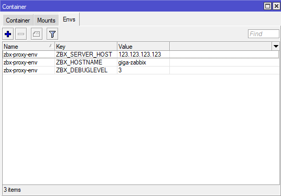The height and width of the screenshot is (196, 281).
Task: Sort by the Name column header
Action: click(x=29, y=47)
